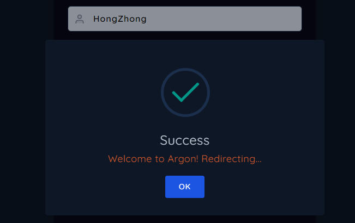355x223 pixels.
Task: Click the Redirecting… text in dialog
Action: coord(231,159)
